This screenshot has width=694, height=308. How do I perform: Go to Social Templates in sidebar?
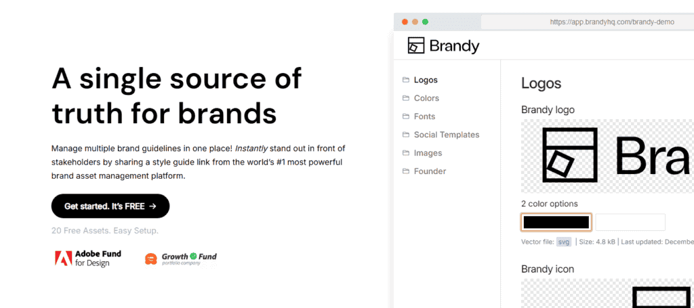446,135
